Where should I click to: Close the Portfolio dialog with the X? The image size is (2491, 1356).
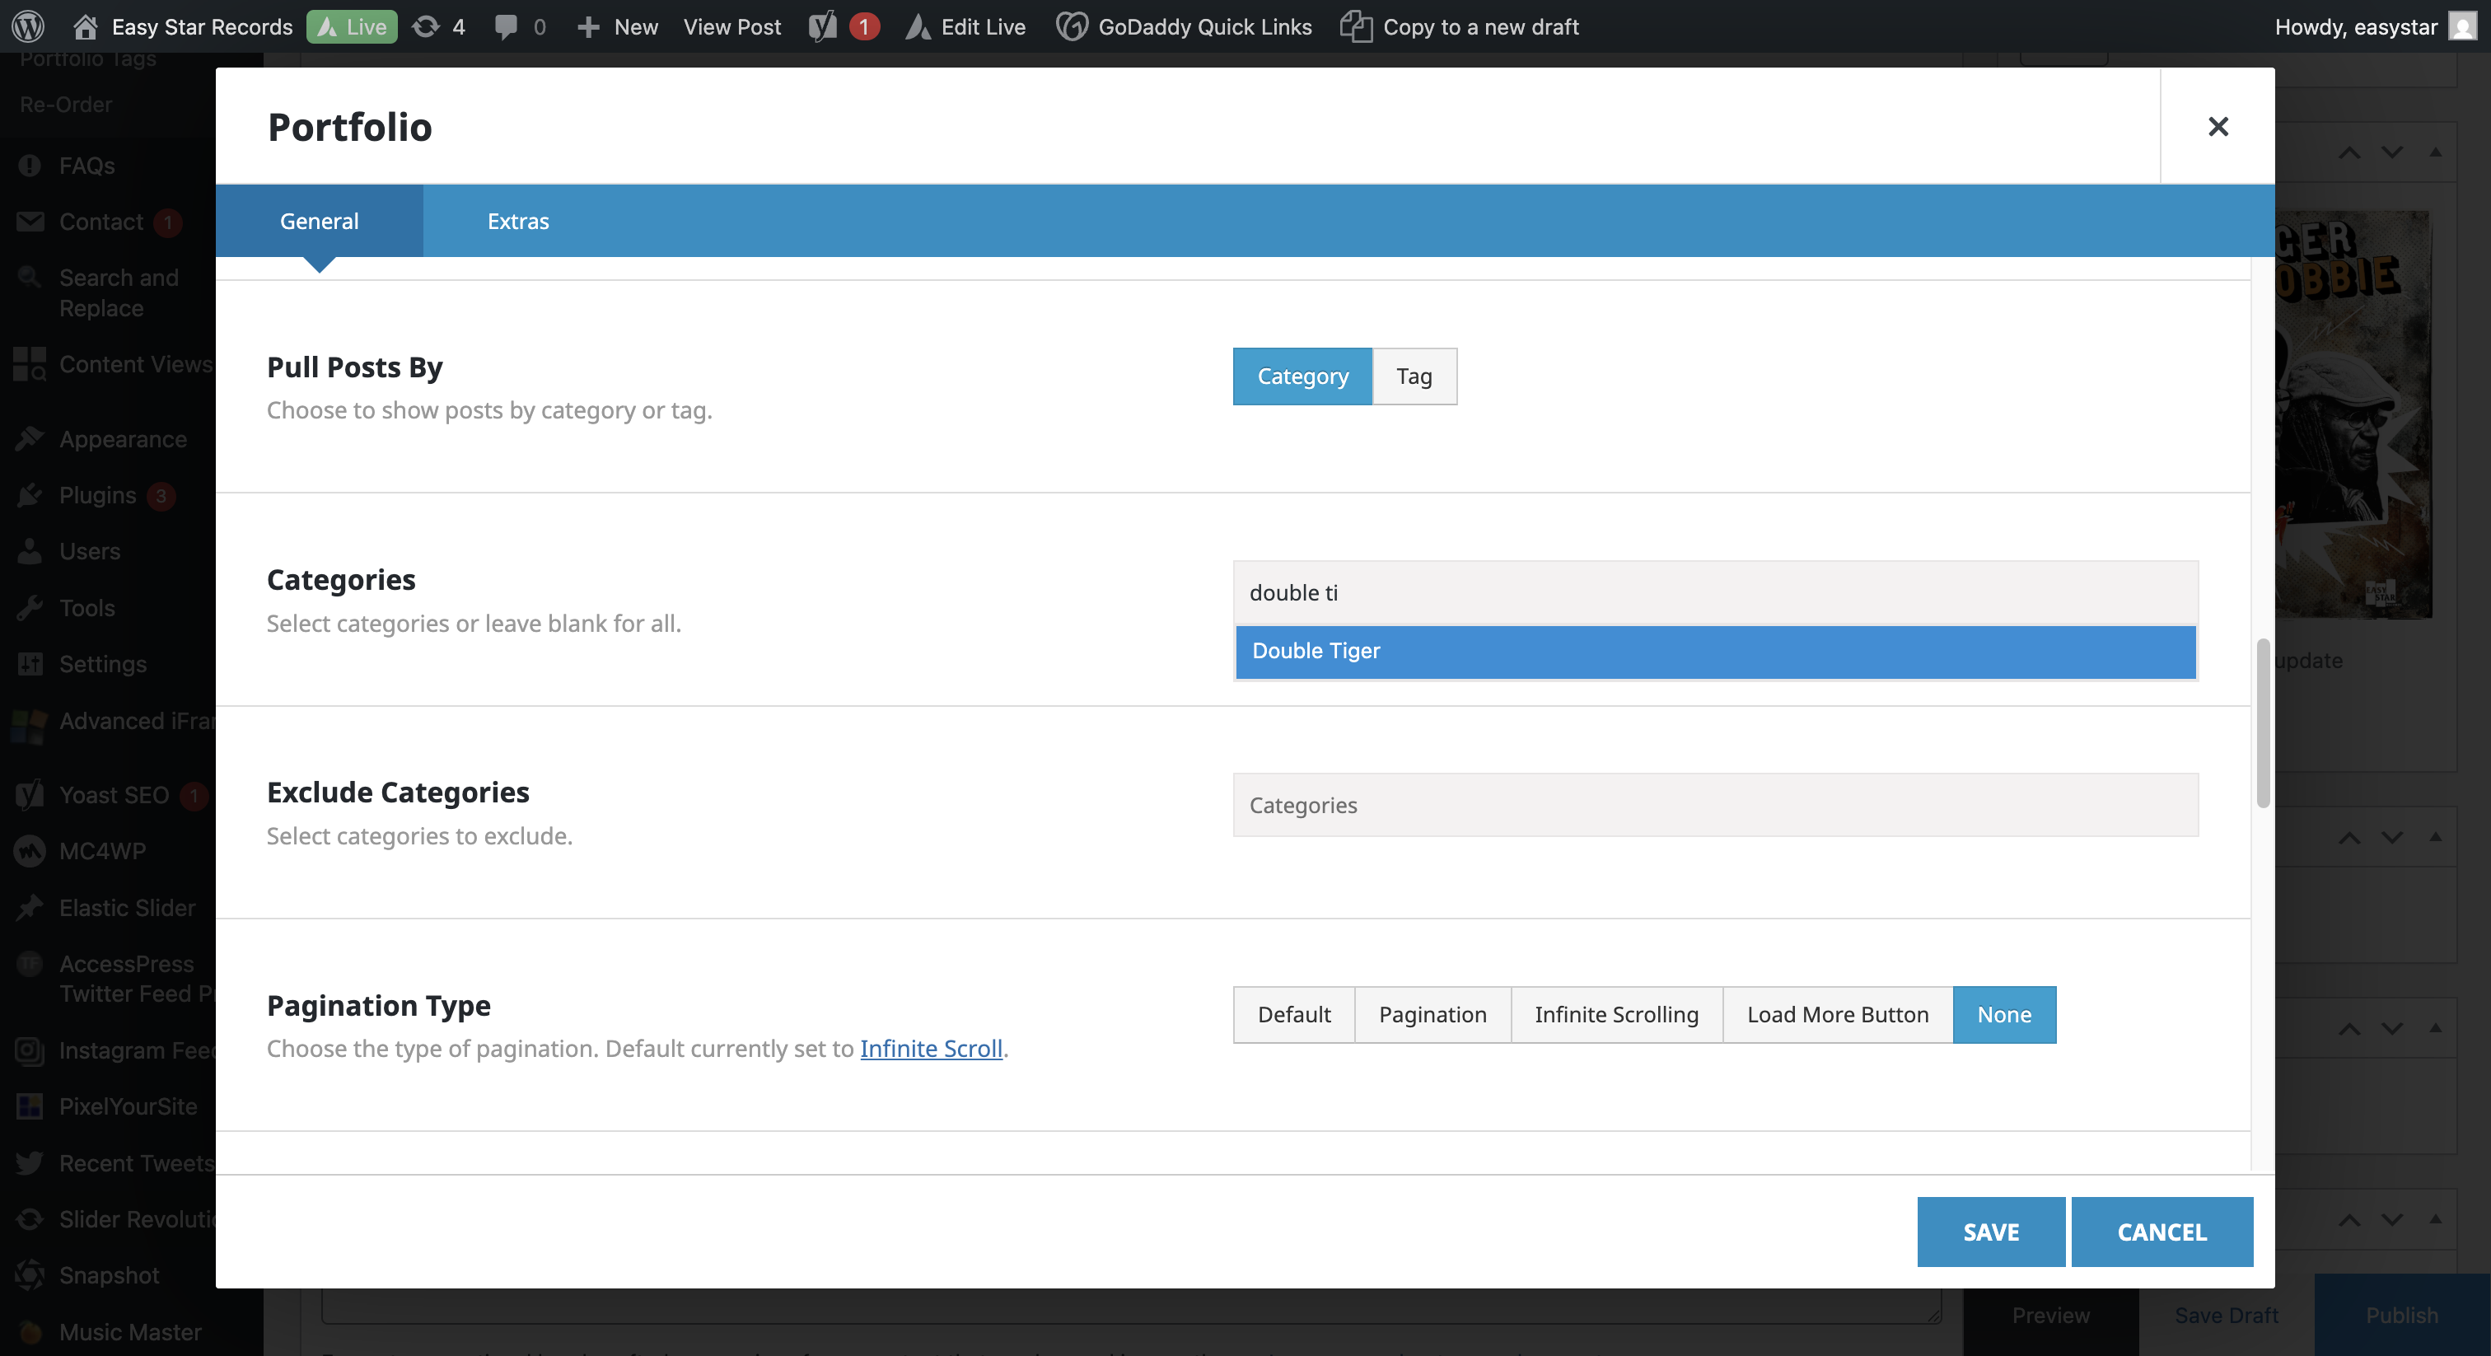2218,127
